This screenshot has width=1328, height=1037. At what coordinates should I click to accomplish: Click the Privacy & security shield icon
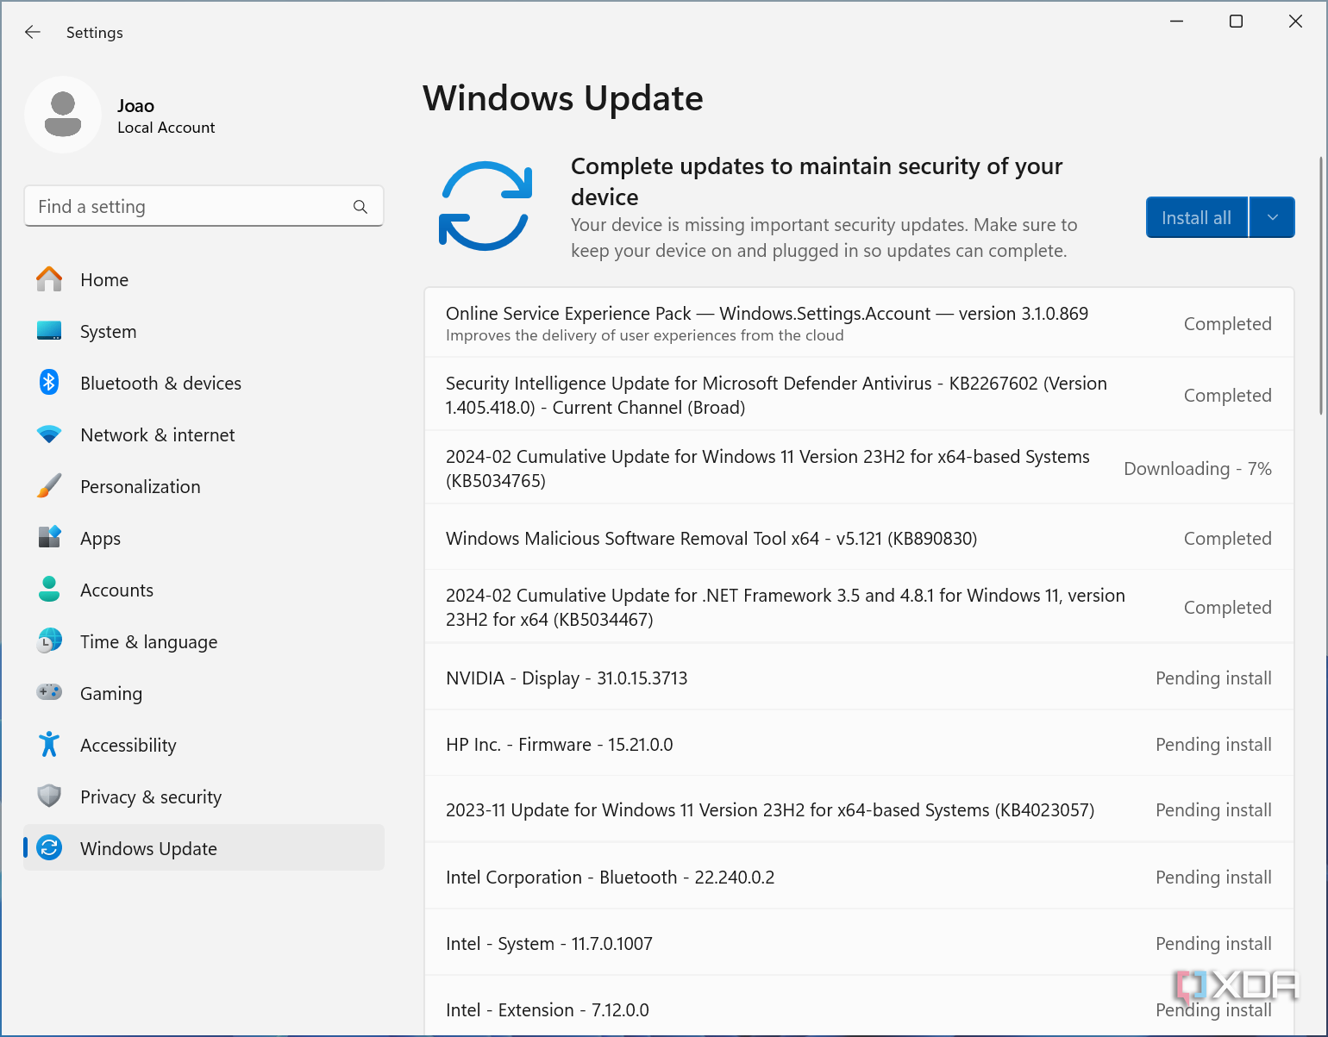coord(49,796)
